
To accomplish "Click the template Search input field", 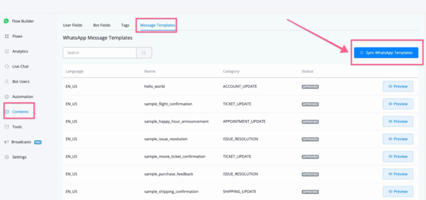I will [x=99, y=53].
